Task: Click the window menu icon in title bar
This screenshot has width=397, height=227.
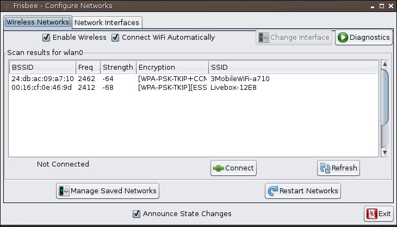Action: pyautogui.click(x=5, y=5)
